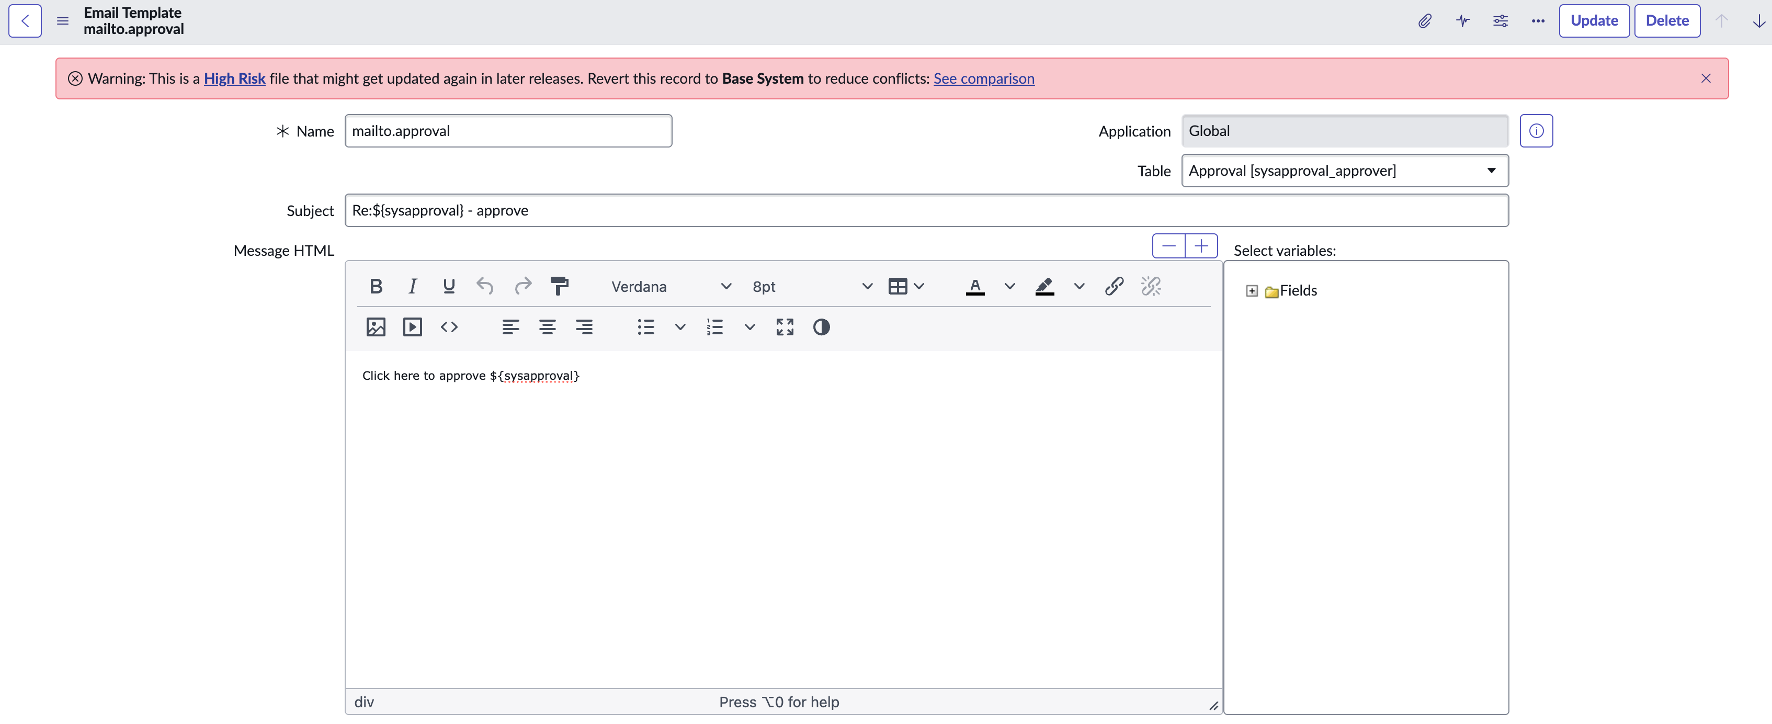This screenshot has height=724, width=1772.
Task: Click the Update button
Action: [1594, 20]
